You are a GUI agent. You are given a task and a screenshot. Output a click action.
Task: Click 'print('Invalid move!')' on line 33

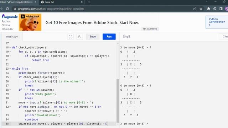(x=43, y=115)
